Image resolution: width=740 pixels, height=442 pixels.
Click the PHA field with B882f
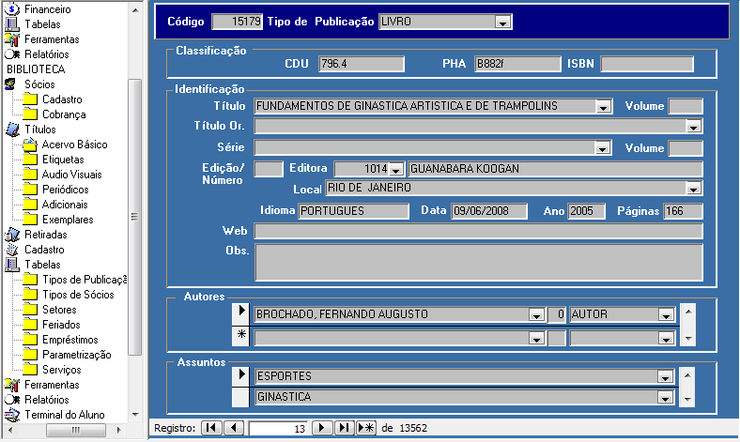pyautogui.click(x=517, y=64)
